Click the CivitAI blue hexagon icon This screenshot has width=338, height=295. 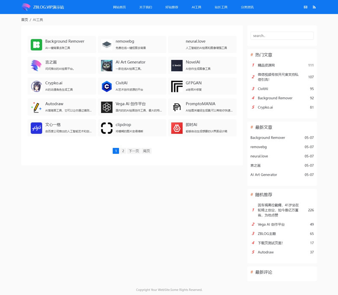pos(107,86)
